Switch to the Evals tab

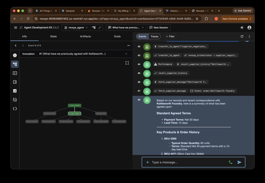[117, 36]
